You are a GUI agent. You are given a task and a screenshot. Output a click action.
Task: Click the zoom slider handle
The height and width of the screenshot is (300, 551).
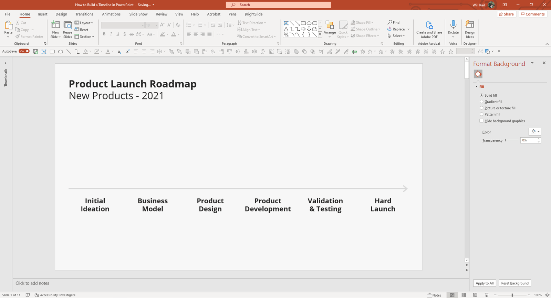[512, 295]
